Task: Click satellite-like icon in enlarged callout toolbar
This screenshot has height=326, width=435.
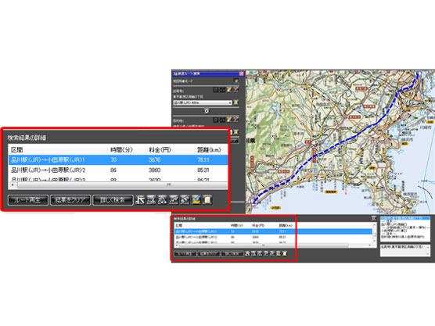Action: (185, 200)
